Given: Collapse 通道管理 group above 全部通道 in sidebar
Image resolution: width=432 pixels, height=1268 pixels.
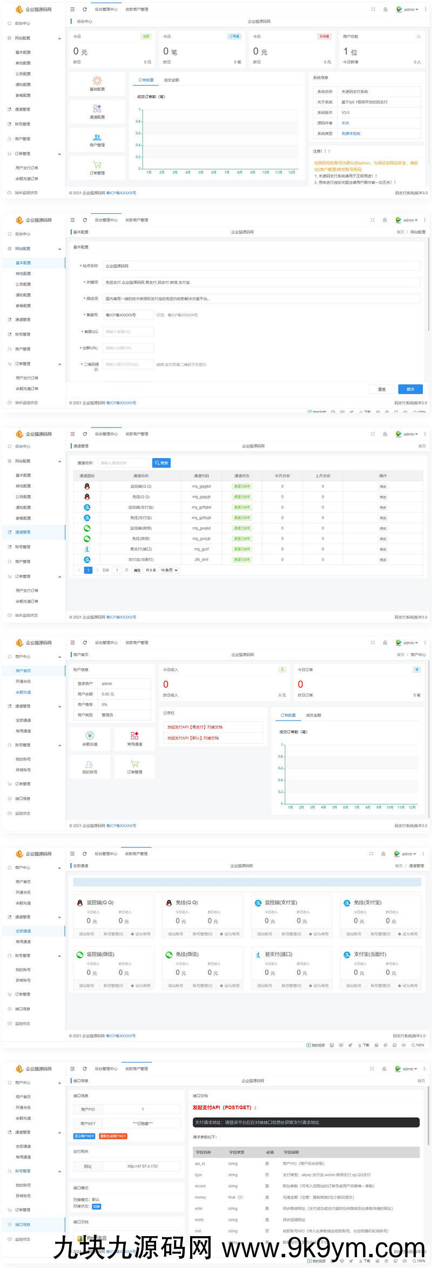Looking at the screenshot, I should pyautogui.click(x=59, y=917).
